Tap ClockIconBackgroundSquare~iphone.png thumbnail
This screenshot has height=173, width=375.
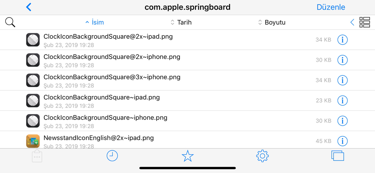[x=33, y=121]
